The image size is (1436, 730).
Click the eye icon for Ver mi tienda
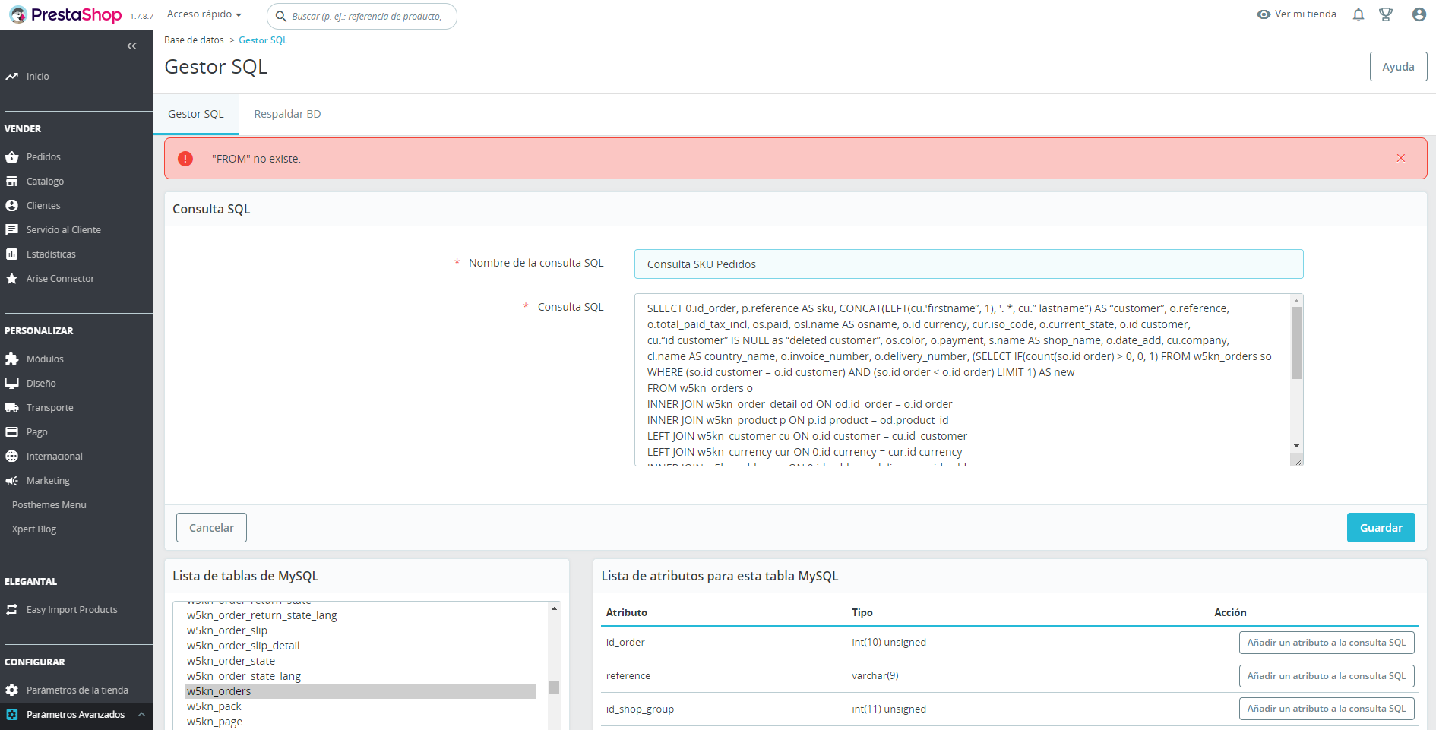pos(1264,14)
